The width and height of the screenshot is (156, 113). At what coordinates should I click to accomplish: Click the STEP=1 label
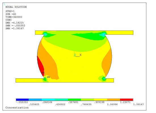tap(10, 11)
